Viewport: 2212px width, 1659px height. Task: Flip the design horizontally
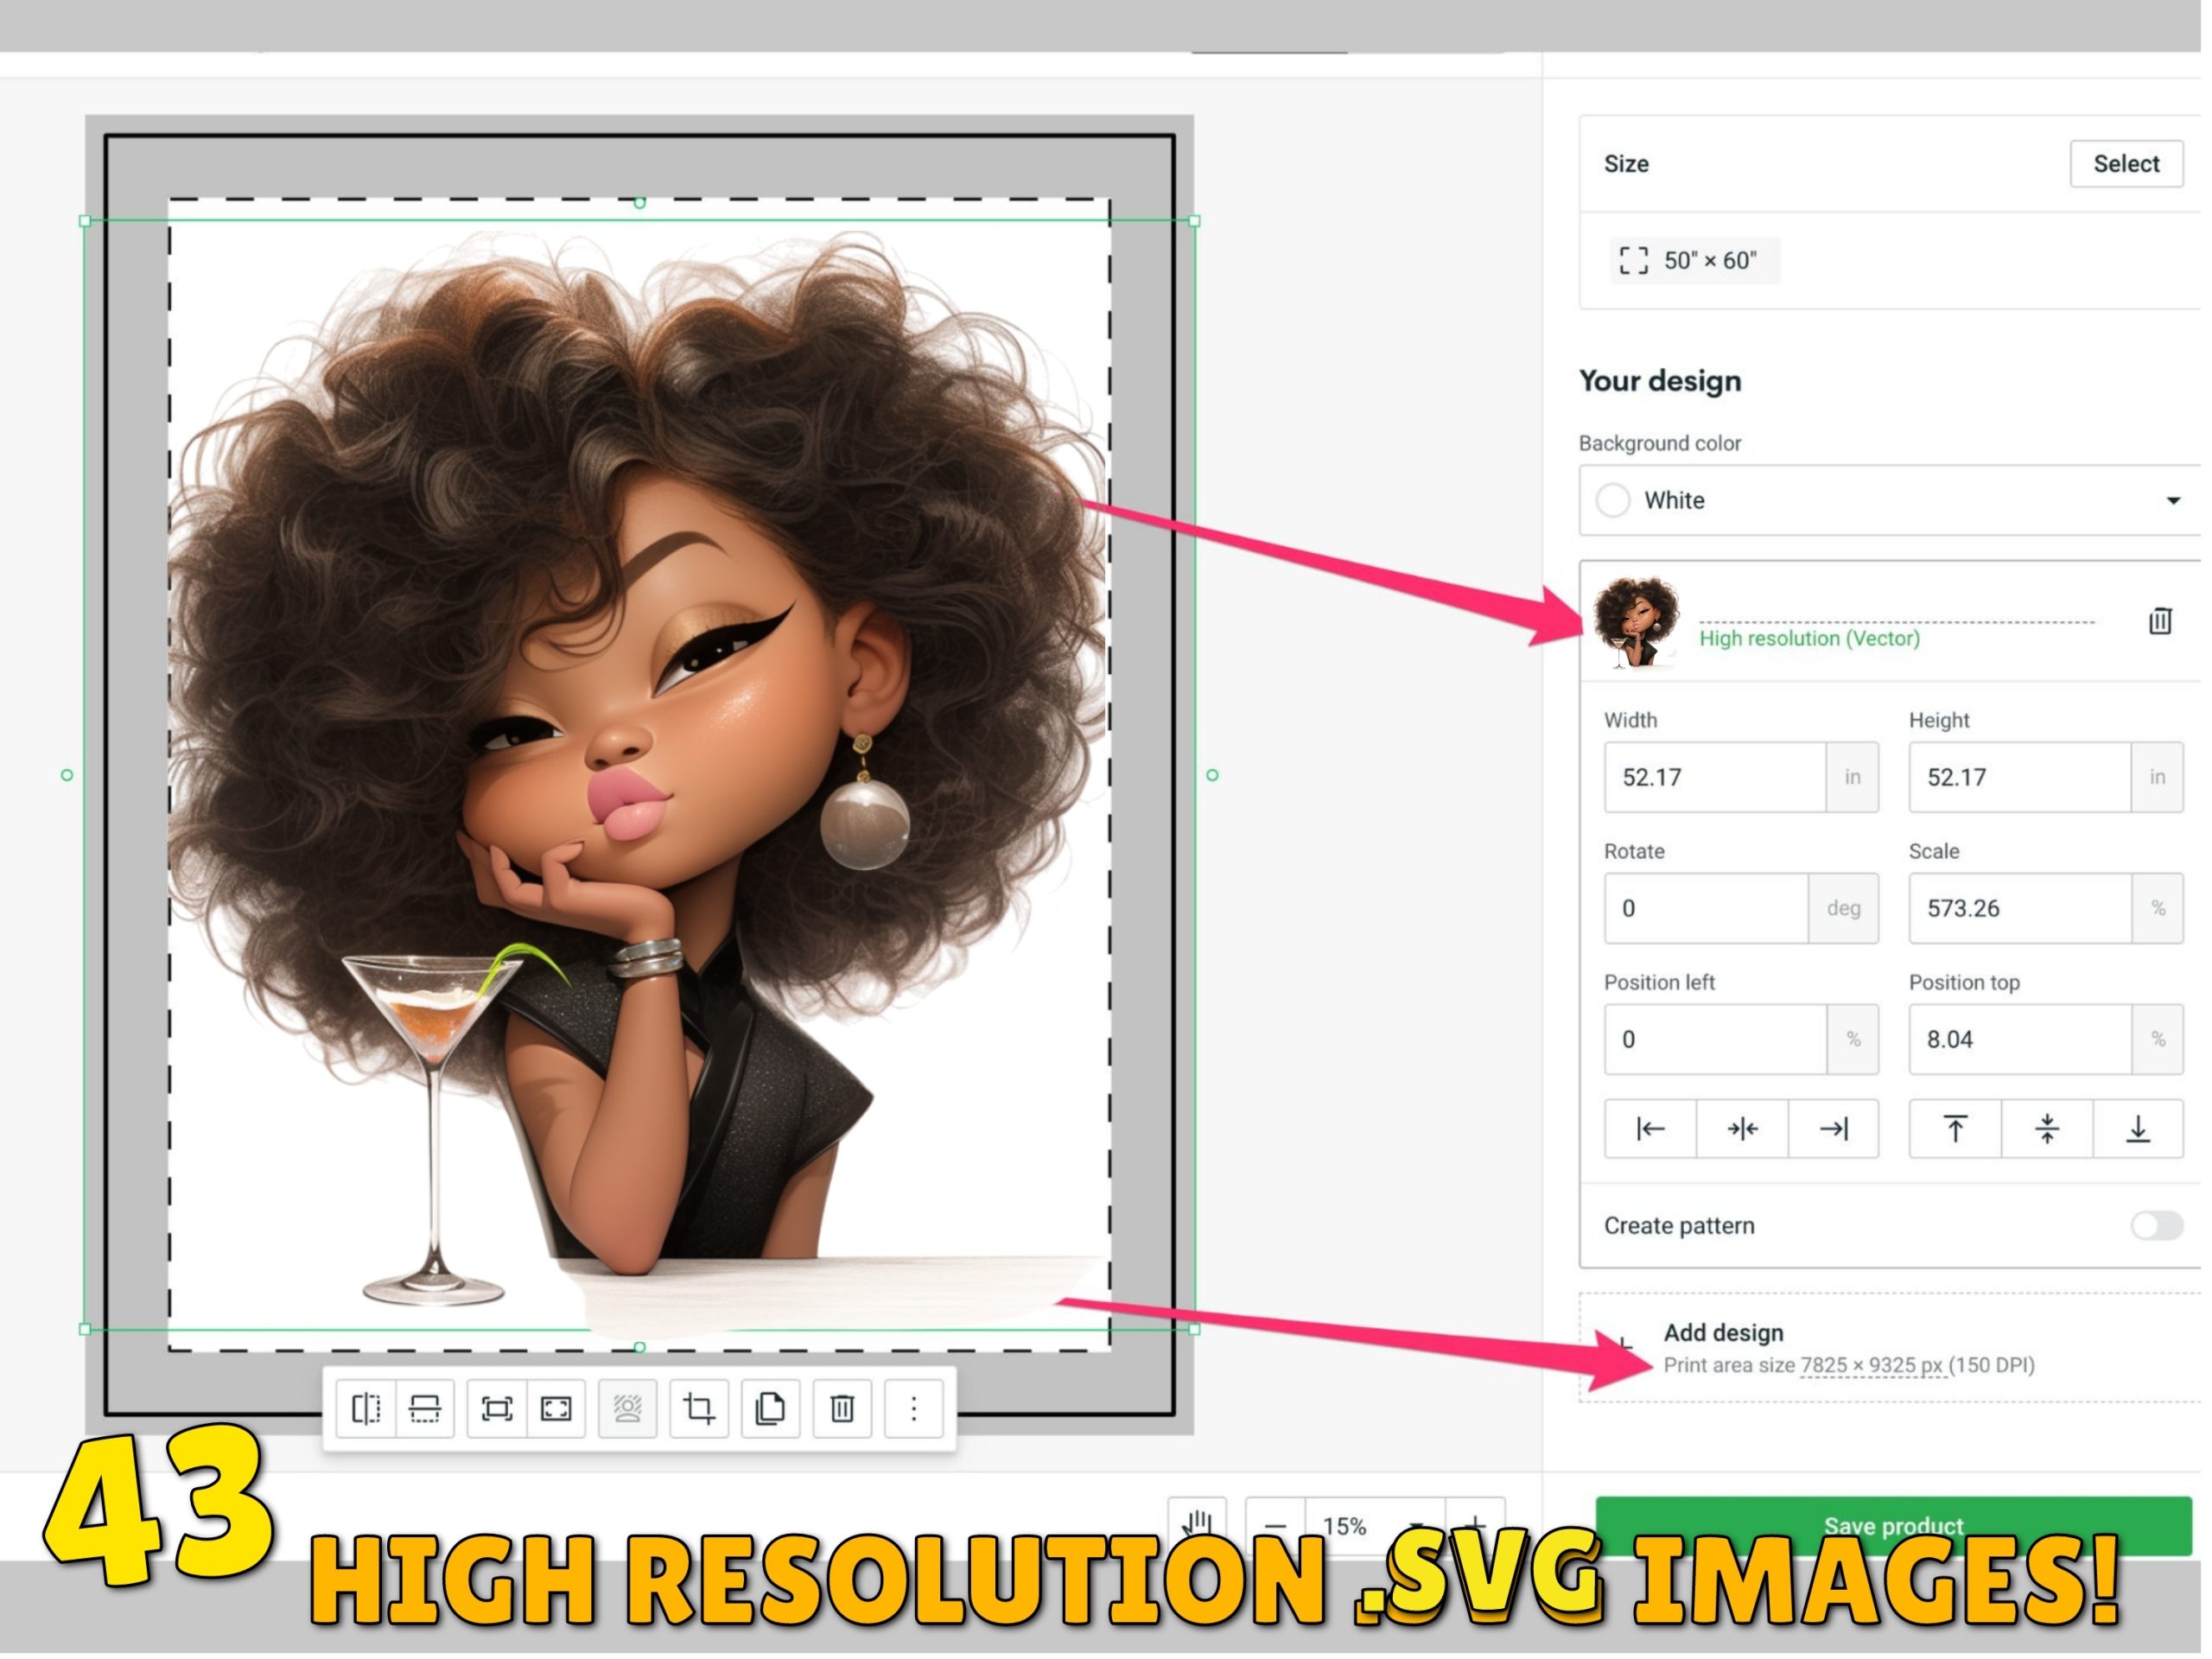pyautogui.click(x=366, y=1410)
